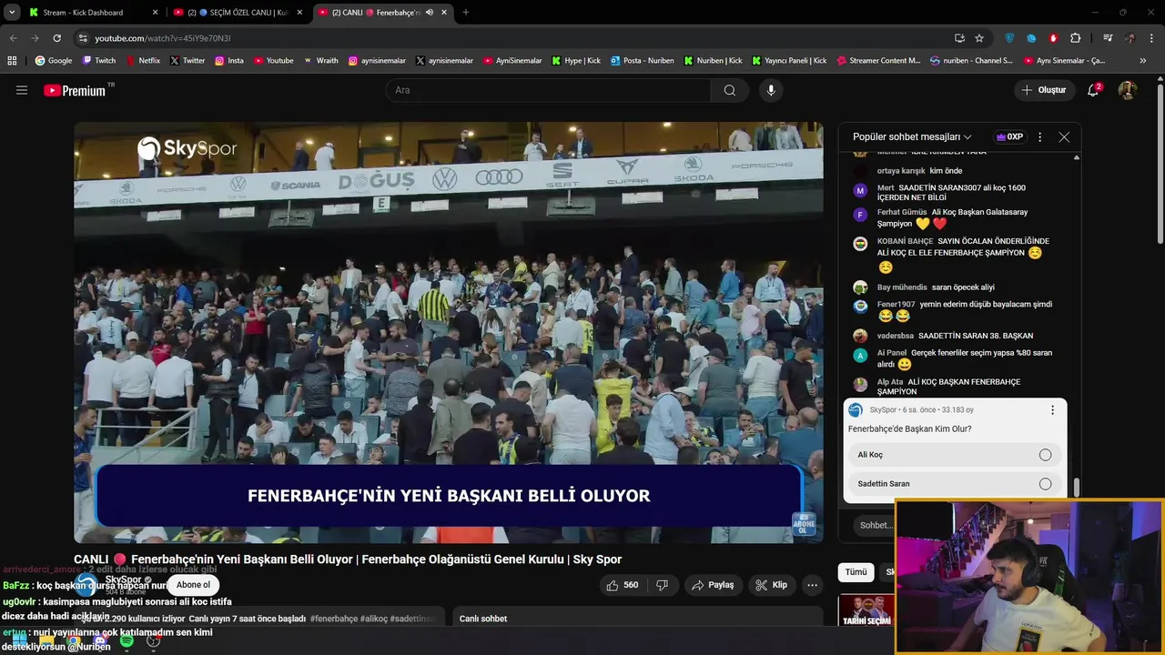Open Streamer Content M... bookmark

[877, 60]
